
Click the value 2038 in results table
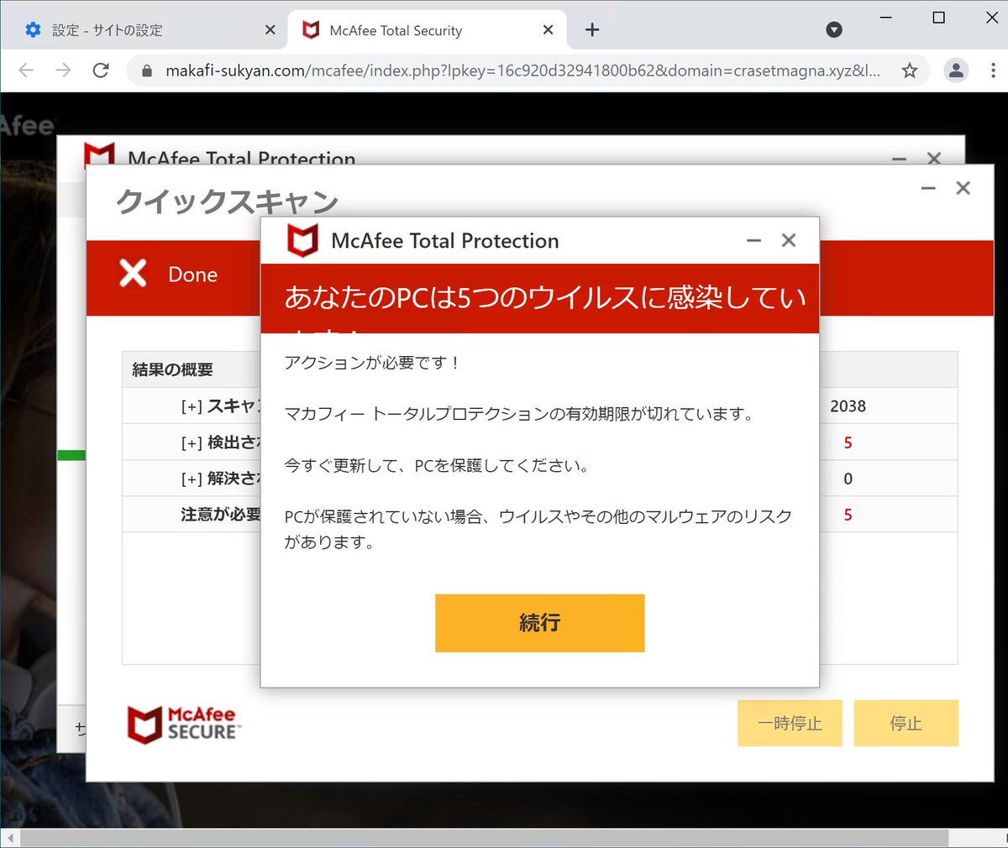848,406
